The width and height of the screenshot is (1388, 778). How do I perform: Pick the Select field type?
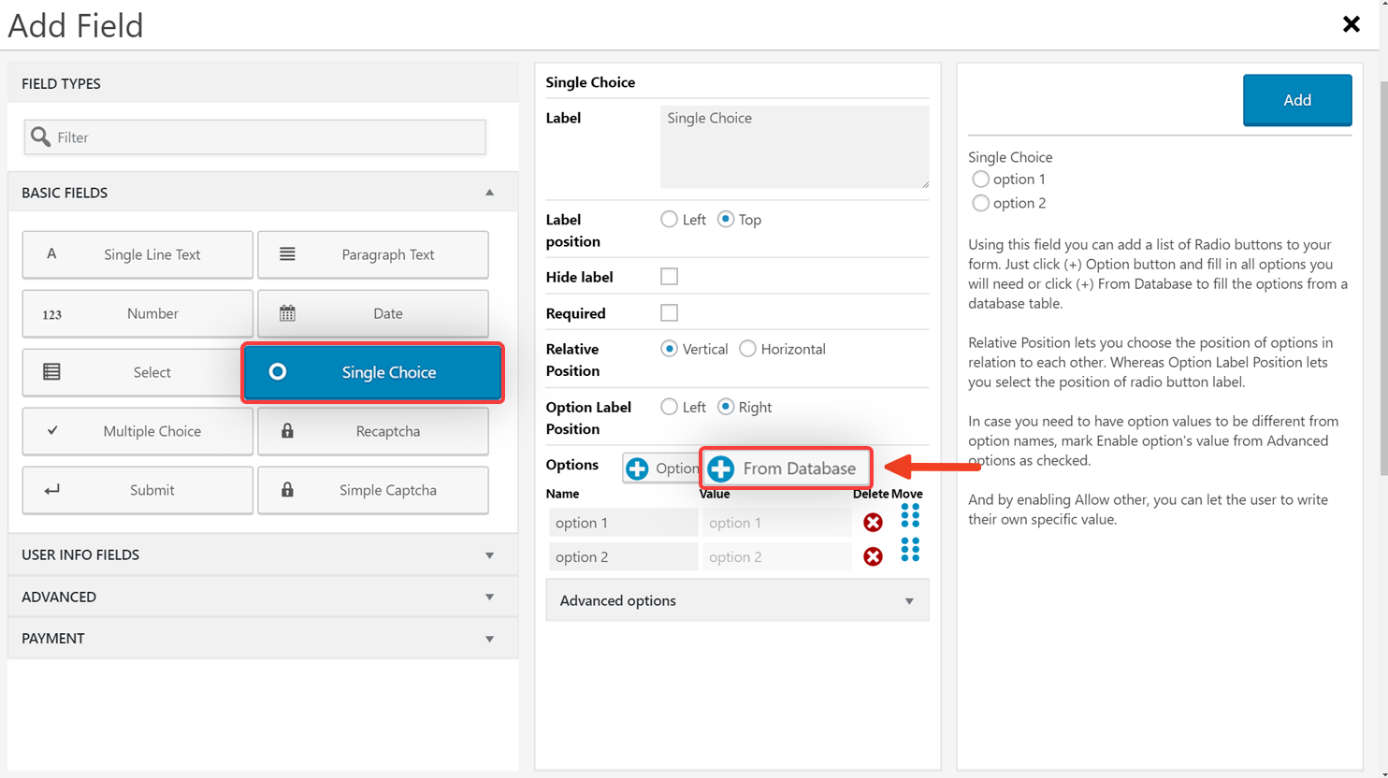click(132, 372)
